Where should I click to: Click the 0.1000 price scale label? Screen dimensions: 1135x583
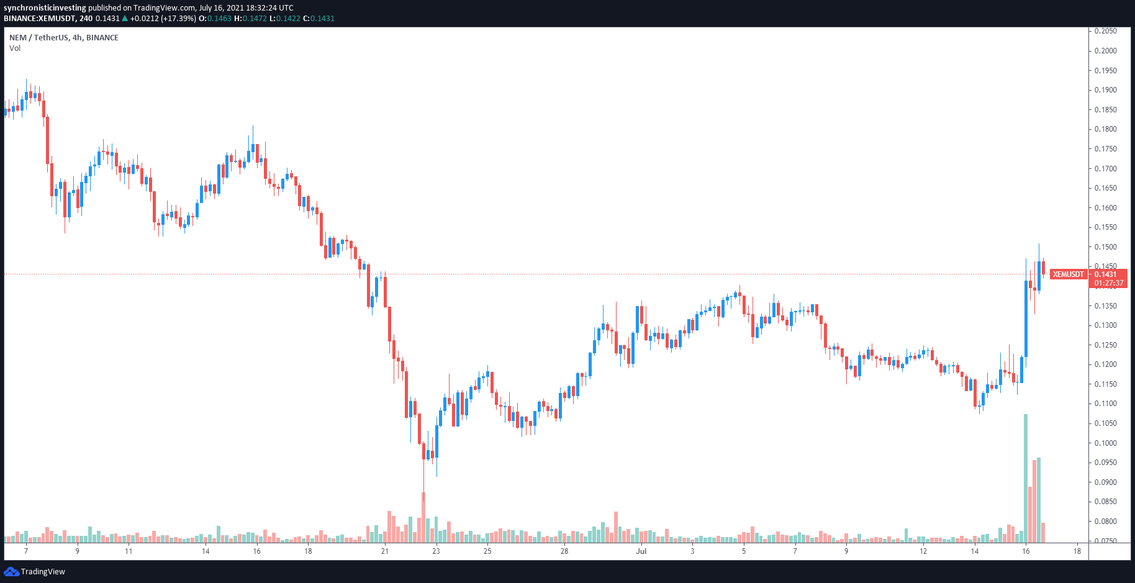(1105, 443)
